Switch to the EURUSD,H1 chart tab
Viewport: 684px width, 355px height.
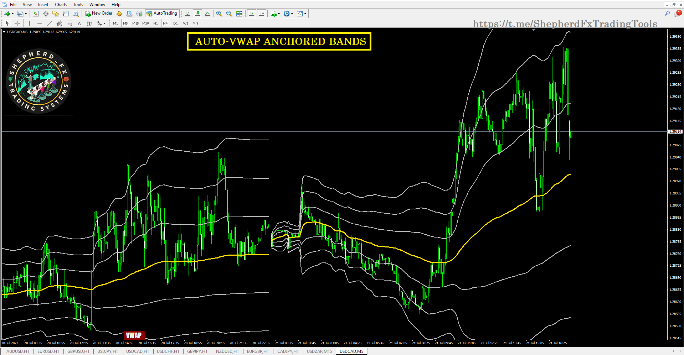pos(48,351)
